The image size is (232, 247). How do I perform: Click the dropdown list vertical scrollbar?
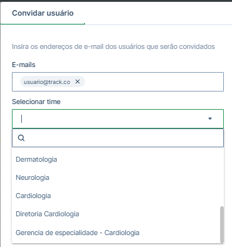click(222, 224)
